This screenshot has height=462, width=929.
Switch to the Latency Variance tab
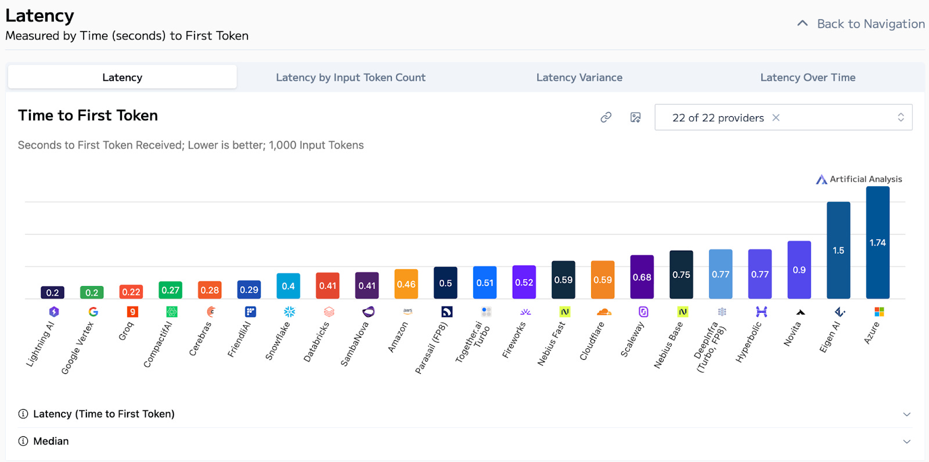pyautogui.click(x=579, y=77)
